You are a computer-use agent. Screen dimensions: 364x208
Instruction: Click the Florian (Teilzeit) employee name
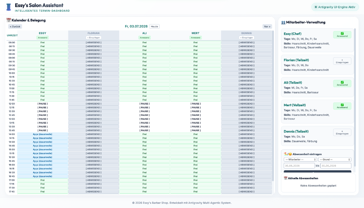tap(296, 60)
